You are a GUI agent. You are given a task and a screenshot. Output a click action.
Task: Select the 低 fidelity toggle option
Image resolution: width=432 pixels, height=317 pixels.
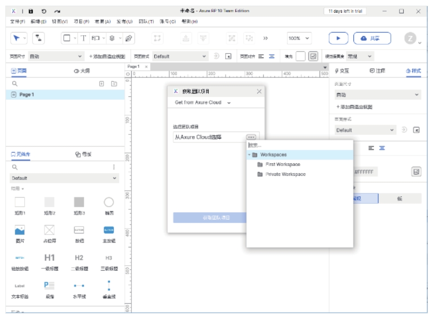tap(400, 199)
